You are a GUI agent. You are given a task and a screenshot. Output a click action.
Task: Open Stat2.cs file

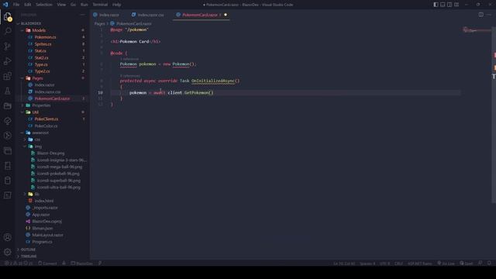click(x=41, y=58)
